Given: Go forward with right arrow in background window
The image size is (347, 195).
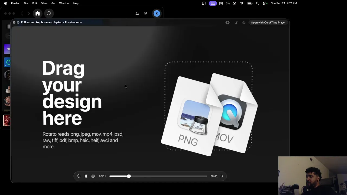Looking at the screenshot, I should (x=28, y=14).
